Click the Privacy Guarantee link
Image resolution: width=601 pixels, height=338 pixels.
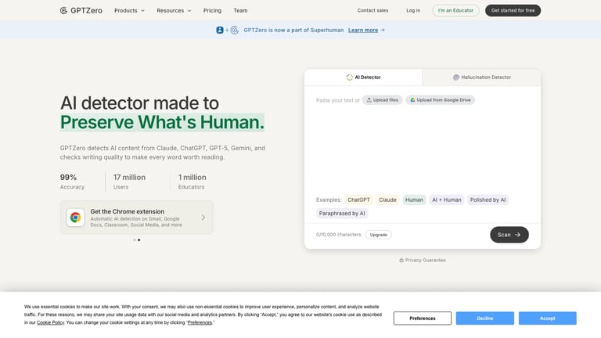423,261
